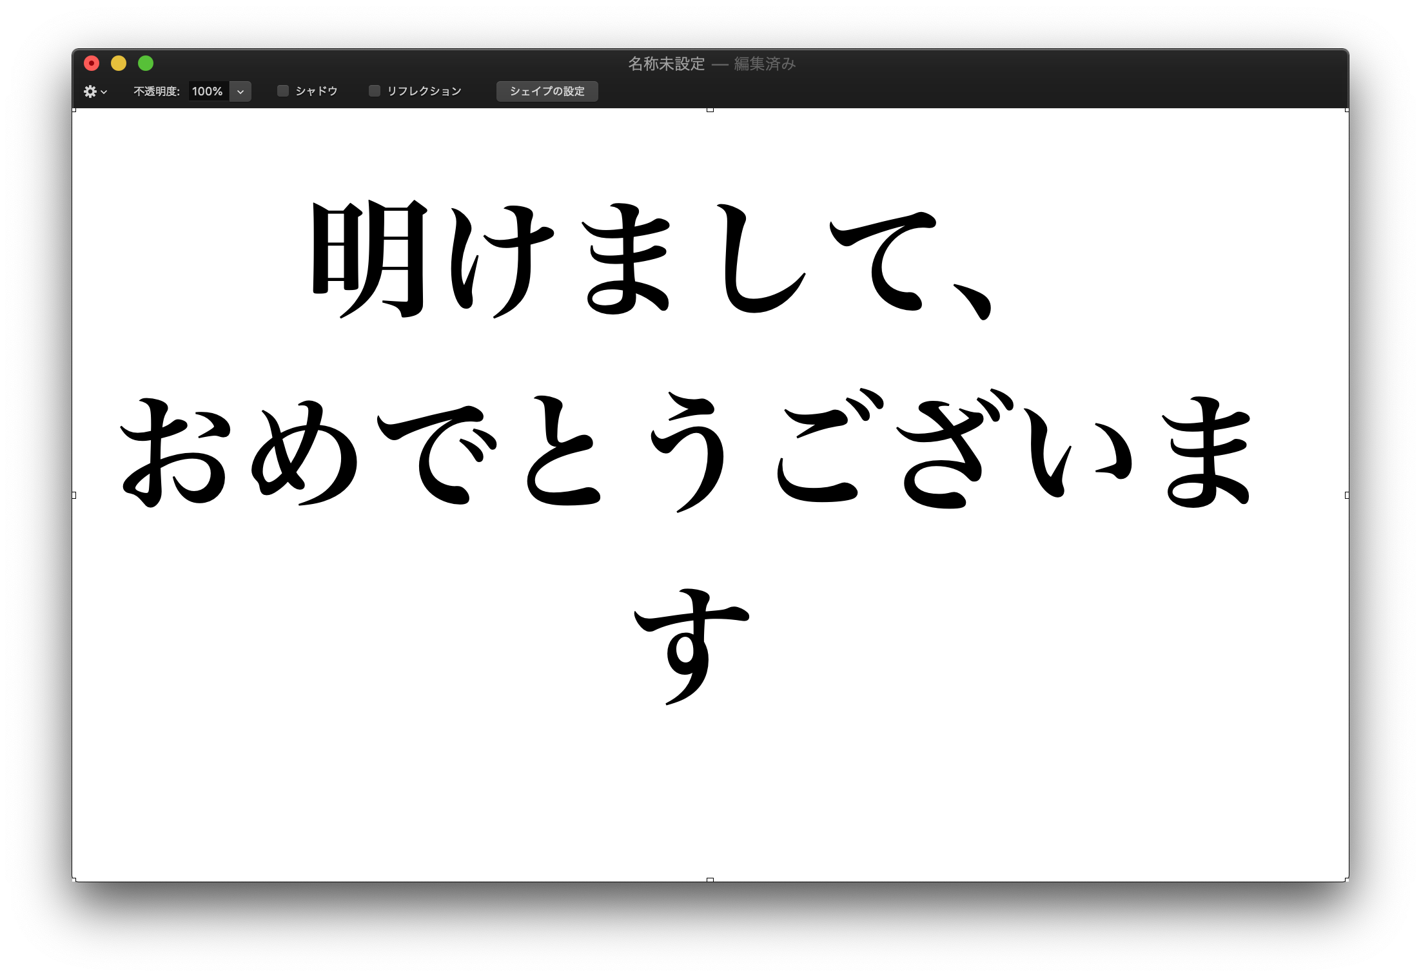This screenshot has height=977, width=1421.
Task: Click the 明けまして、 text line
Action: 651,259
